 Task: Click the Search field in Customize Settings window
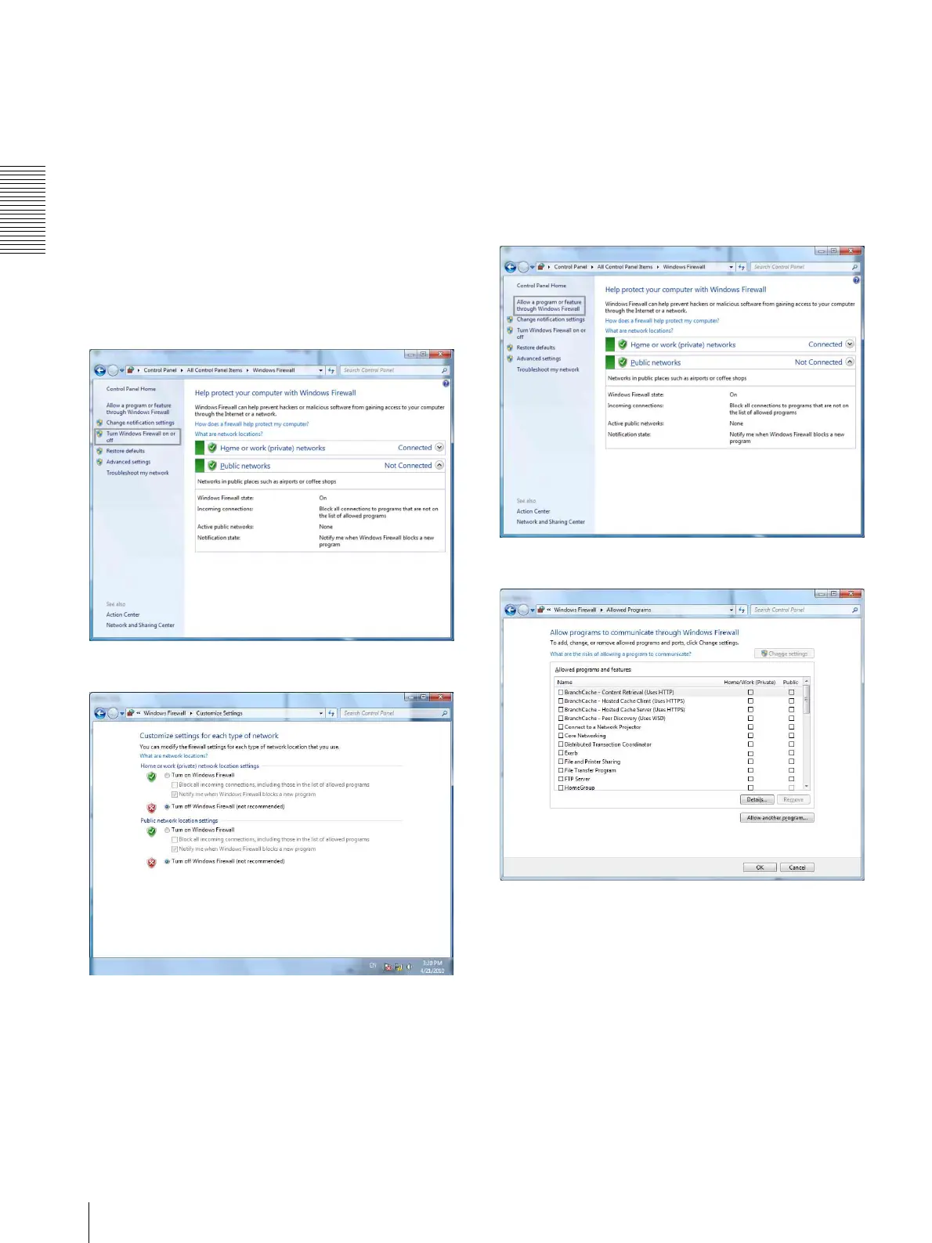point(390,713)
